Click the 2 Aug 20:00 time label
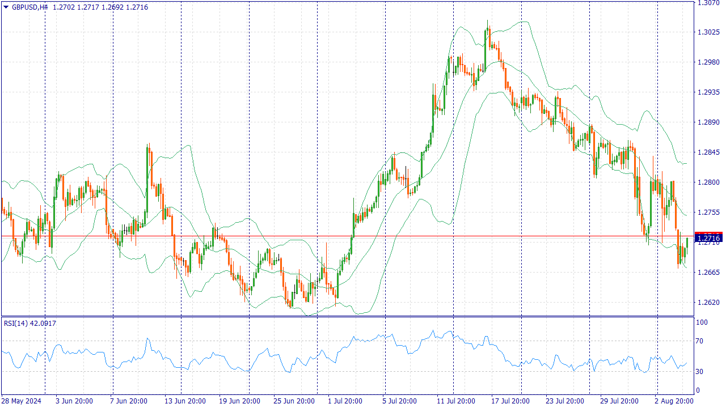 [674, 401]
